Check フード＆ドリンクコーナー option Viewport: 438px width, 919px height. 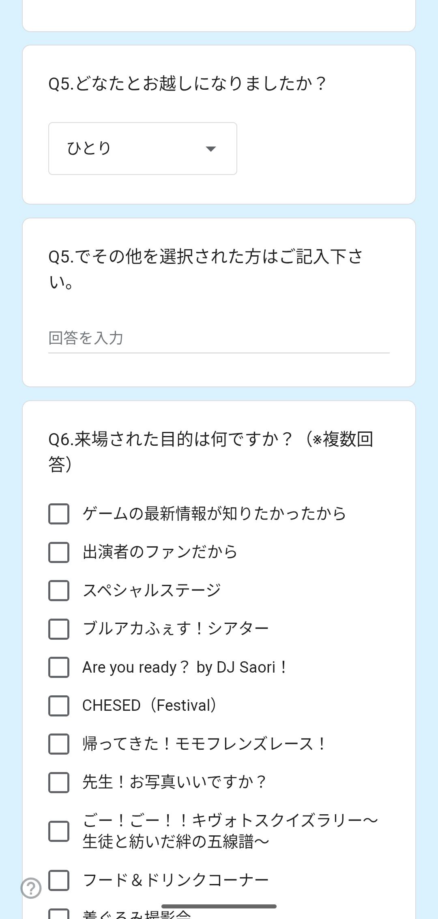point(59,880)
